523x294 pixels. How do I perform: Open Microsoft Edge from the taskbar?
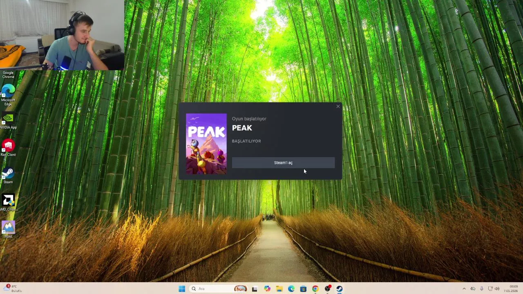pyautogui.click(x=291, y=289)
